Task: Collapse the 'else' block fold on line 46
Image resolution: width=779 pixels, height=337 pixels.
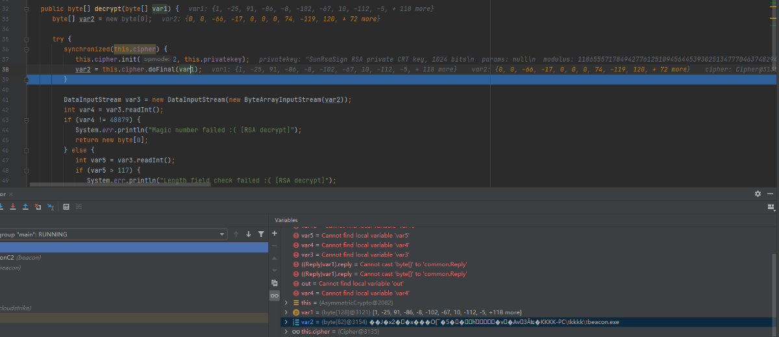Action: pos(27,149)
